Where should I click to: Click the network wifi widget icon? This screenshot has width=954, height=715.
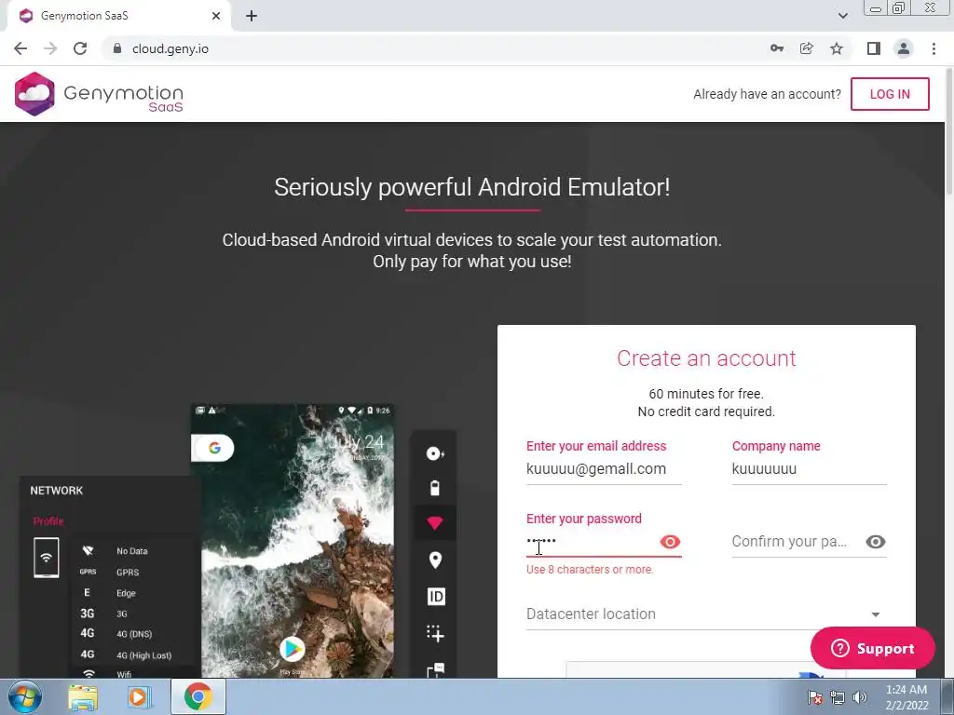[434, 523]
